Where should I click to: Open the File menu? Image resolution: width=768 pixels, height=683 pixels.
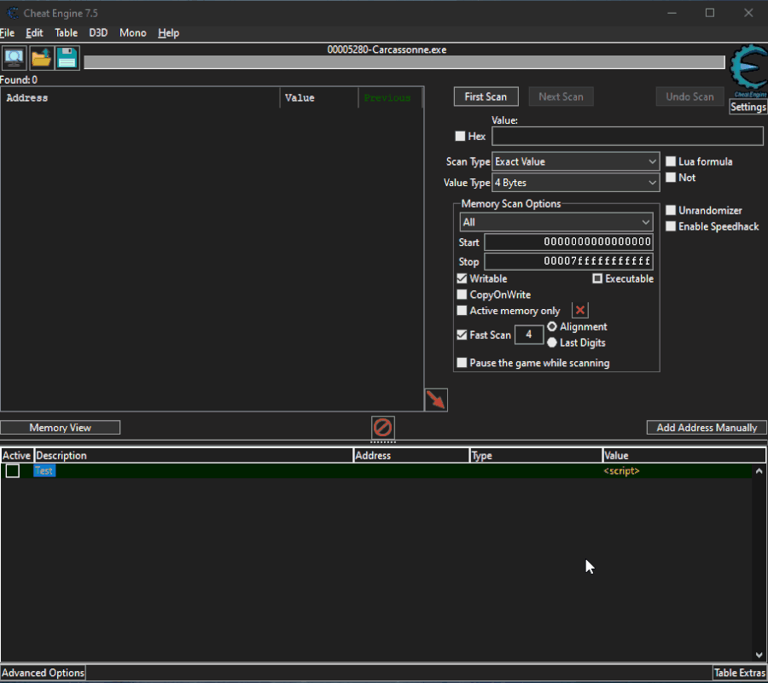pos(8,32)
